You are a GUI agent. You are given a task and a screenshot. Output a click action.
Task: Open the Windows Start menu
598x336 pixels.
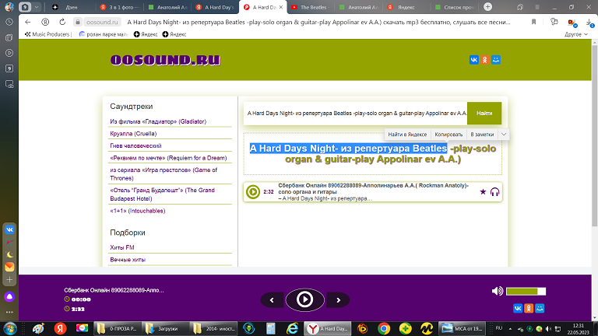click(x=10, y=328)
